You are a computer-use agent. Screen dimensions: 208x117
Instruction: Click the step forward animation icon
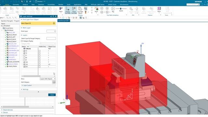107,12
